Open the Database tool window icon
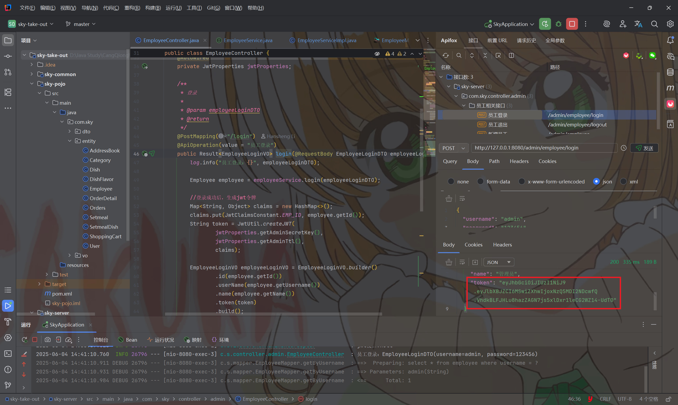Viewport: 678px width, 405px height. (670, 72)
